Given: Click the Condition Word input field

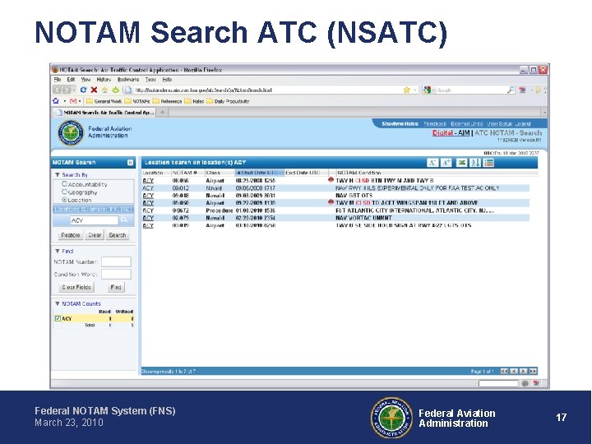Looking at the screenshot, I should [x=116, y=274].
